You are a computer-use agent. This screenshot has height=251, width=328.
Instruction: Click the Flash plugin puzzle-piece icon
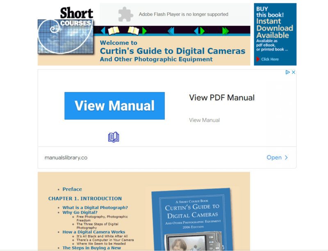click(125, 14)
